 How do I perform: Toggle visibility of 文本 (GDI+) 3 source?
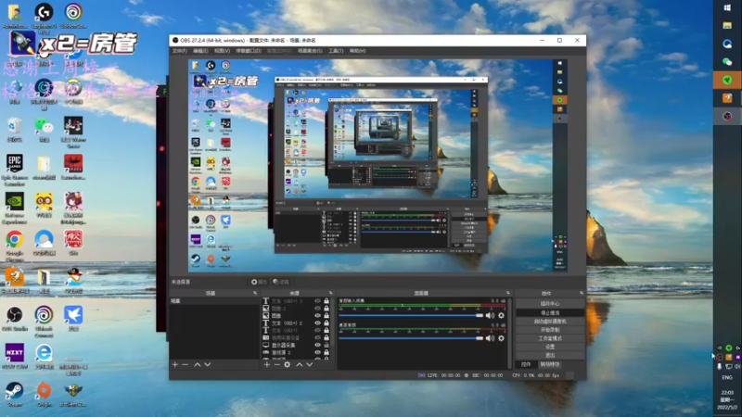pos(317,301)
